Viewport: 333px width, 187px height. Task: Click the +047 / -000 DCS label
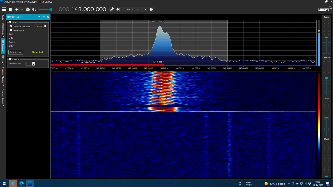pyautogui.click(x=157, y=22)
